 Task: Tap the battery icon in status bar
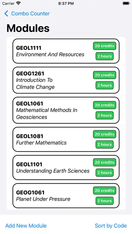tap(126, 3)
